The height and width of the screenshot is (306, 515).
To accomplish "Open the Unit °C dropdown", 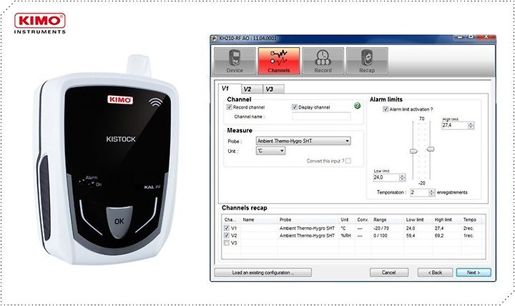I will point(270,151).
